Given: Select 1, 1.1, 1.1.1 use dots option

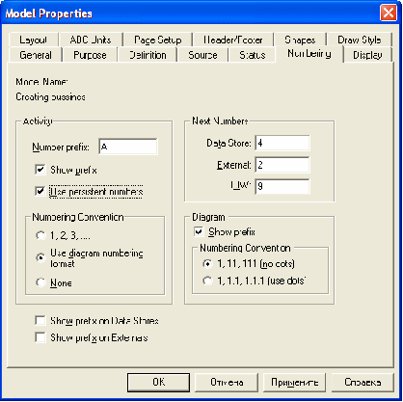Looking at the screenshot, I should point(207,281).
